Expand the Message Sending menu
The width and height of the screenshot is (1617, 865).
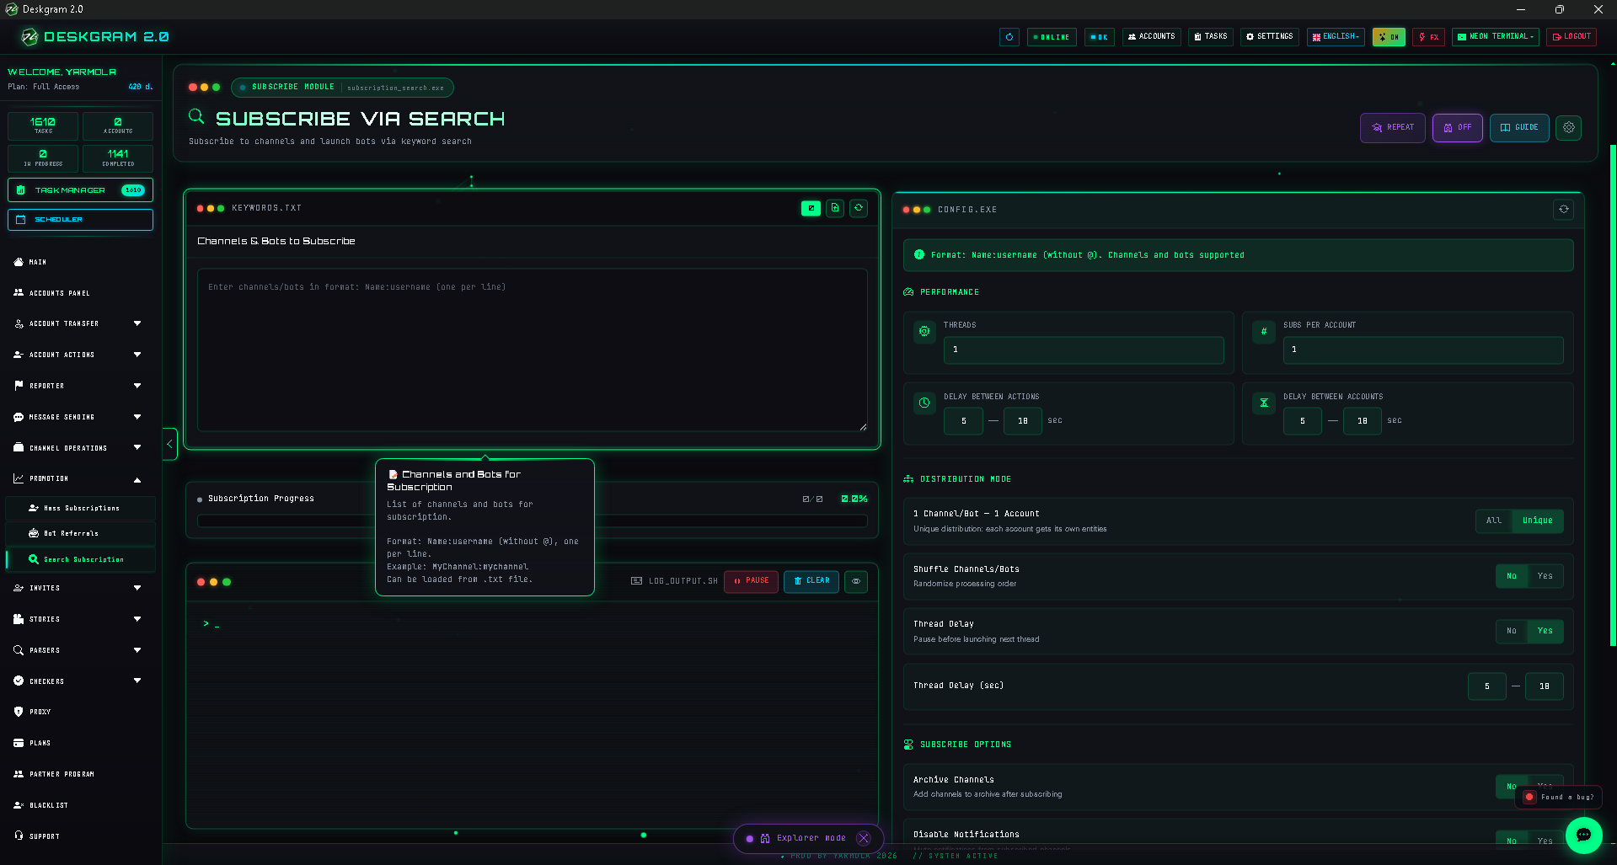pyautogui.click(x=81, y=417)
